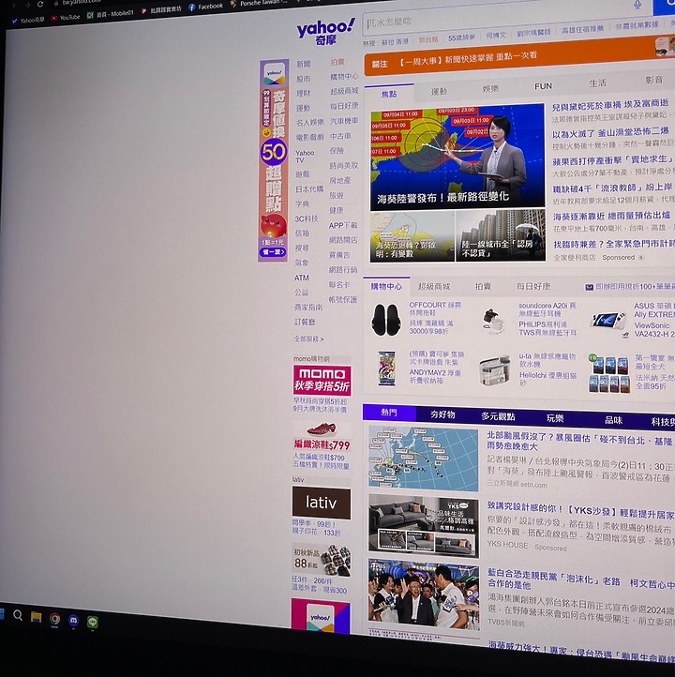Start voice search with the microphone icon

click(x=637, y=5)
